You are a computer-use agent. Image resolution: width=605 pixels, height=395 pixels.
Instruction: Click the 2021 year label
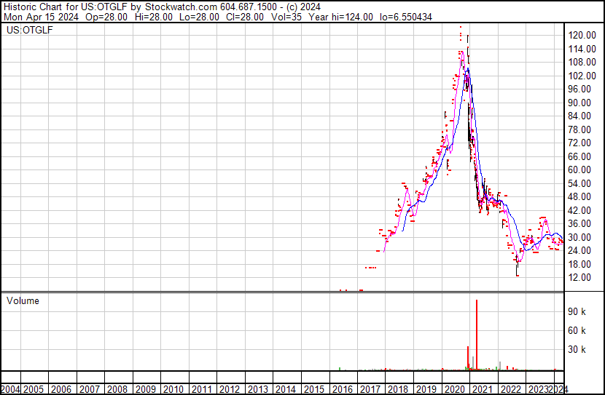point(483,389)
